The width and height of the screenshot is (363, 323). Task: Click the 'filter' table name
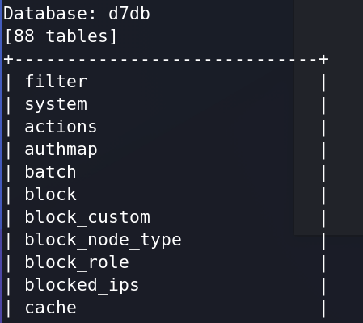tap(56, 81)
